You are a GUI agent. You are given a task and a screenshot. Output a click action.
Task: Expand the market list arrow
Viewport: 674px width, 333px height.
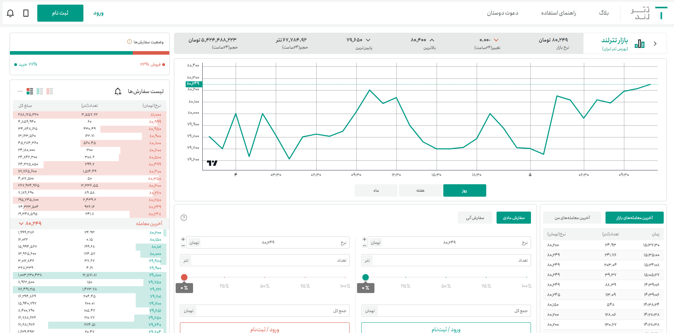(x=655, y=44)
